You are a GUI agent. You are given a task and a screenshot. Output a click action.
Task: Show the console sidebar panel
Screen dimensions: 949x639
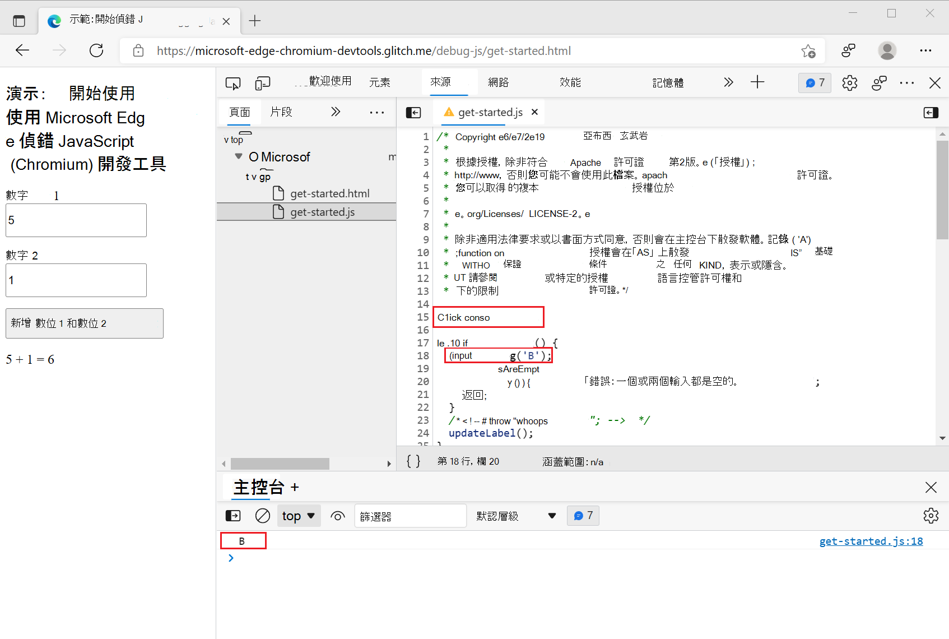pyautogui.click(x=232, y=515)
